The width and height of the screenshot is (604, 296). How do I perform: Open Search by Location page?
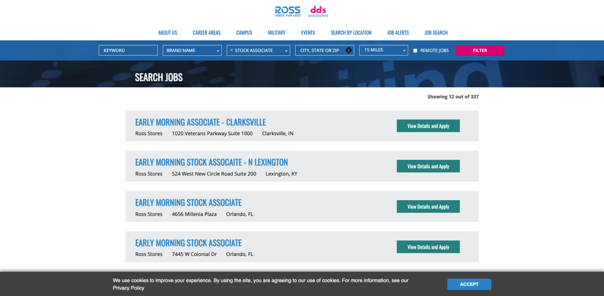pyautogui.click(x=351, y=33)
